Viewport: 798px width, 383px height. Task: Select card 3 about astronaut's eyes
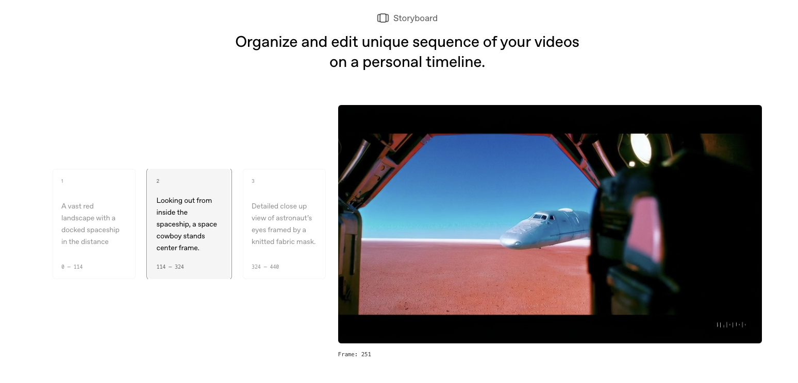(284, 224)
